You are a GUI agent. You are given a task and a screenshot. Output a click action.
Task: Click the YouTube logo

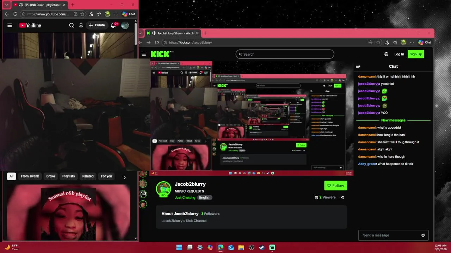[x=30, y=25]
